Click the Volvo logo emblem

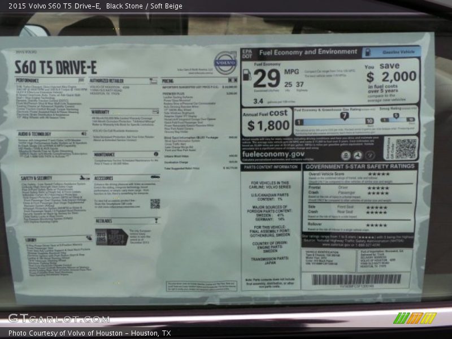pyautogui.click(x=224, y=62)
